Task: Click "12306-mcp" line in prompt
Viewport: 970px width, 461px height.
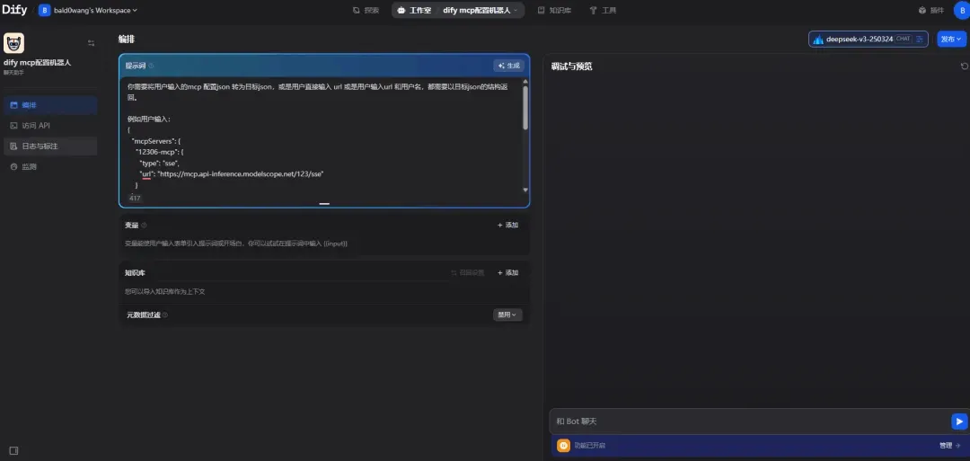Action: click(x=158, y=152)
